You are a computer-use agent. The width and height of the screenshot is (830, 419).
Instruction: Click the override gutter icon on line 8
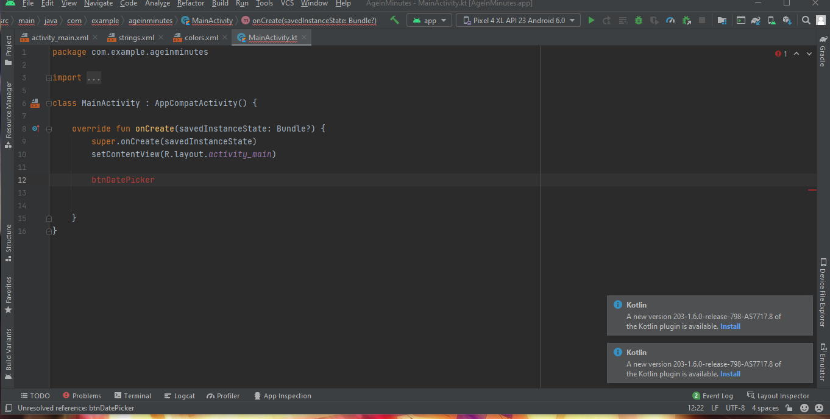[x=35, y=129]
